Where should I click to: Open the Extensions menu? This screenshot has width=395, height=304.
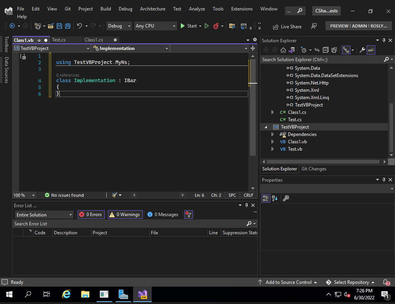242,9
